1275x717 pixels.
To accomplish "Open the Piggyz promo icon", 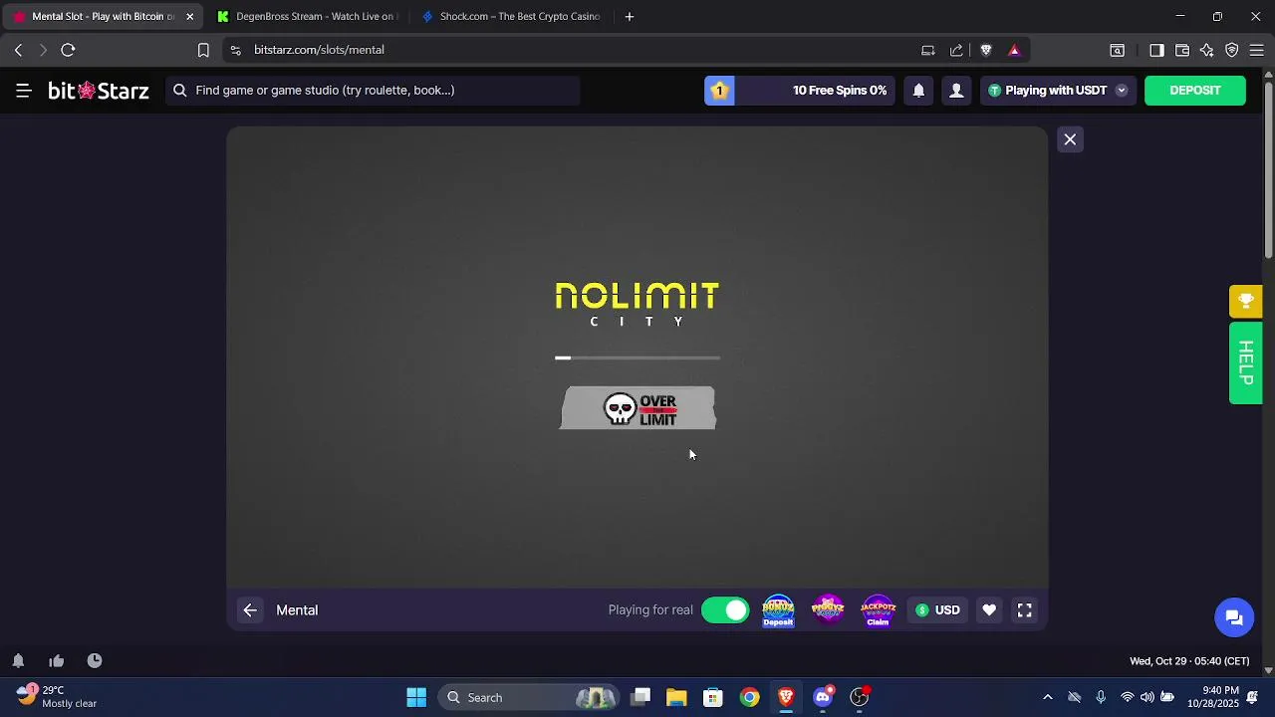I will tap(828, 610).
